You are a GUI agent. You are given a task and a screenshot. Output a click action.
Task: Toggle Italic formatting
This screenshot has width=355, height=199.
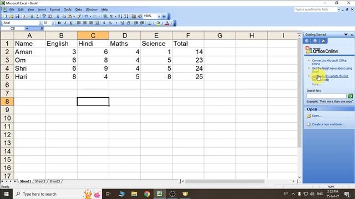(x=65, y=23)
